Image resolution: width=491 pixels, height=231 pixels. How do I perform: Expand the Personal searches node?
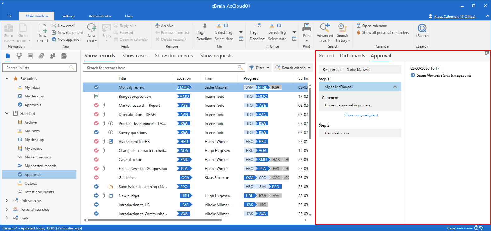[x=7, y=210]
